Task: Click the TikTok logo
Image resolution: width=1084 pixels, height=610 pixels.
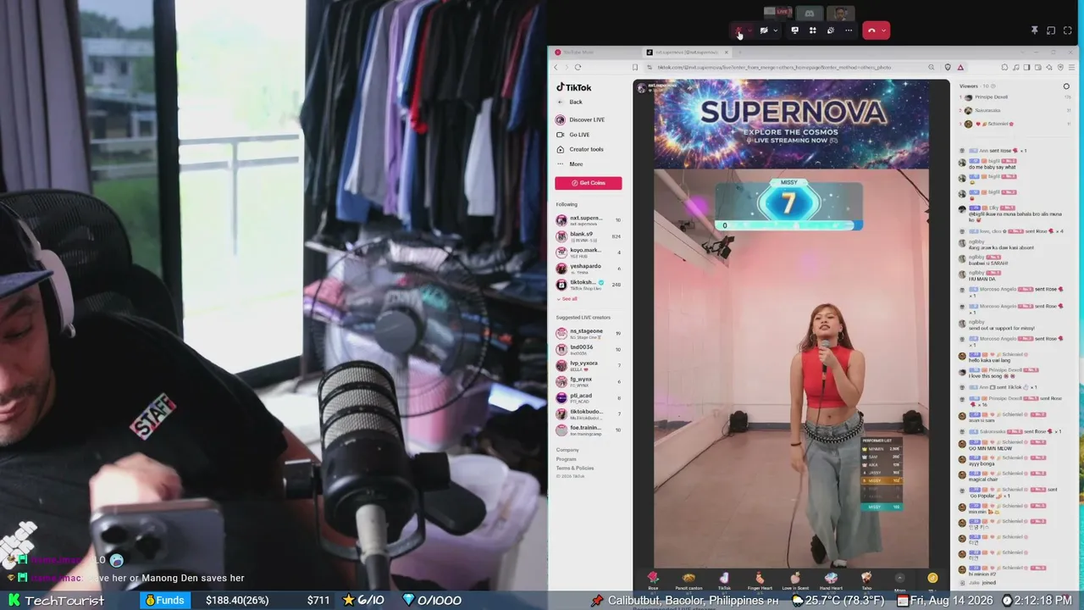Action: click(574, 87)
